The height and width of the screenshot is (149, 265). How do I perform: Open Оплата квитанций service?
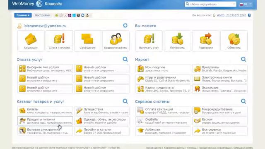[x=163, y=111]
